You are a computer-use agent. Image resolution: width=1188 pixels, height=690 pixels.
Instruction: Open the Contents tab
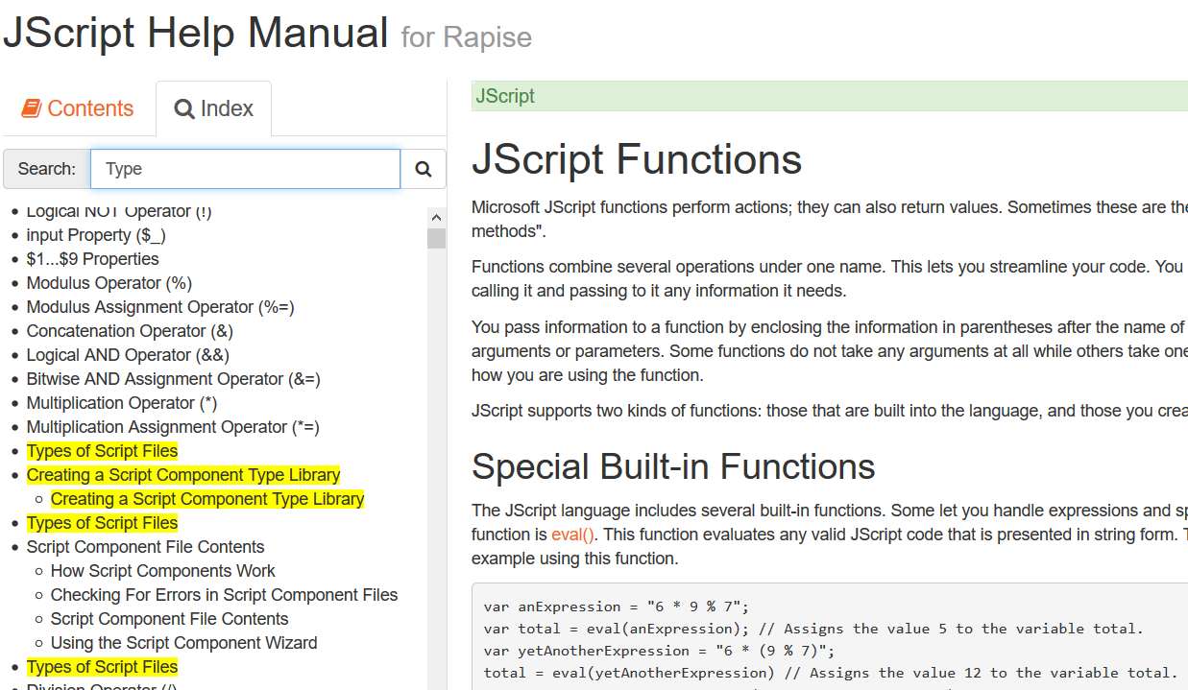click(x=78, y=108)
